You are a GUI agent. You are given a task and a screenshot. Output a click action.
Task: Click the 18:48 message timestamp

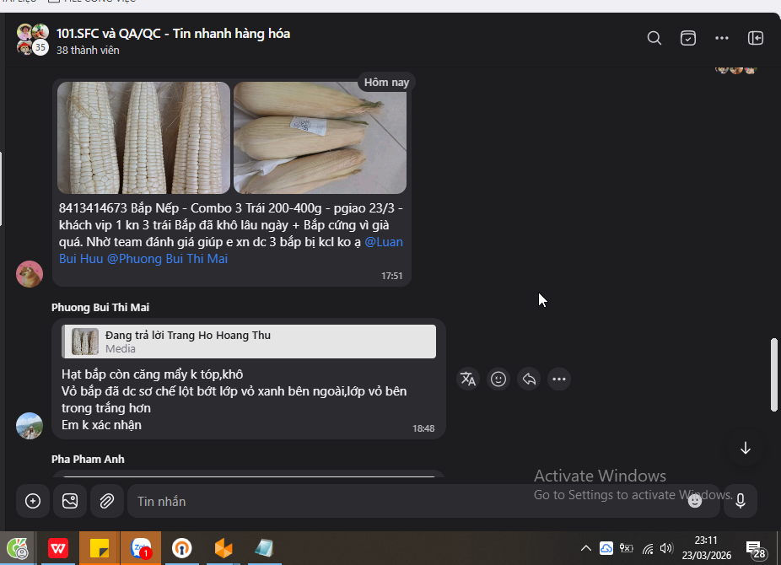tap(423, 428)
